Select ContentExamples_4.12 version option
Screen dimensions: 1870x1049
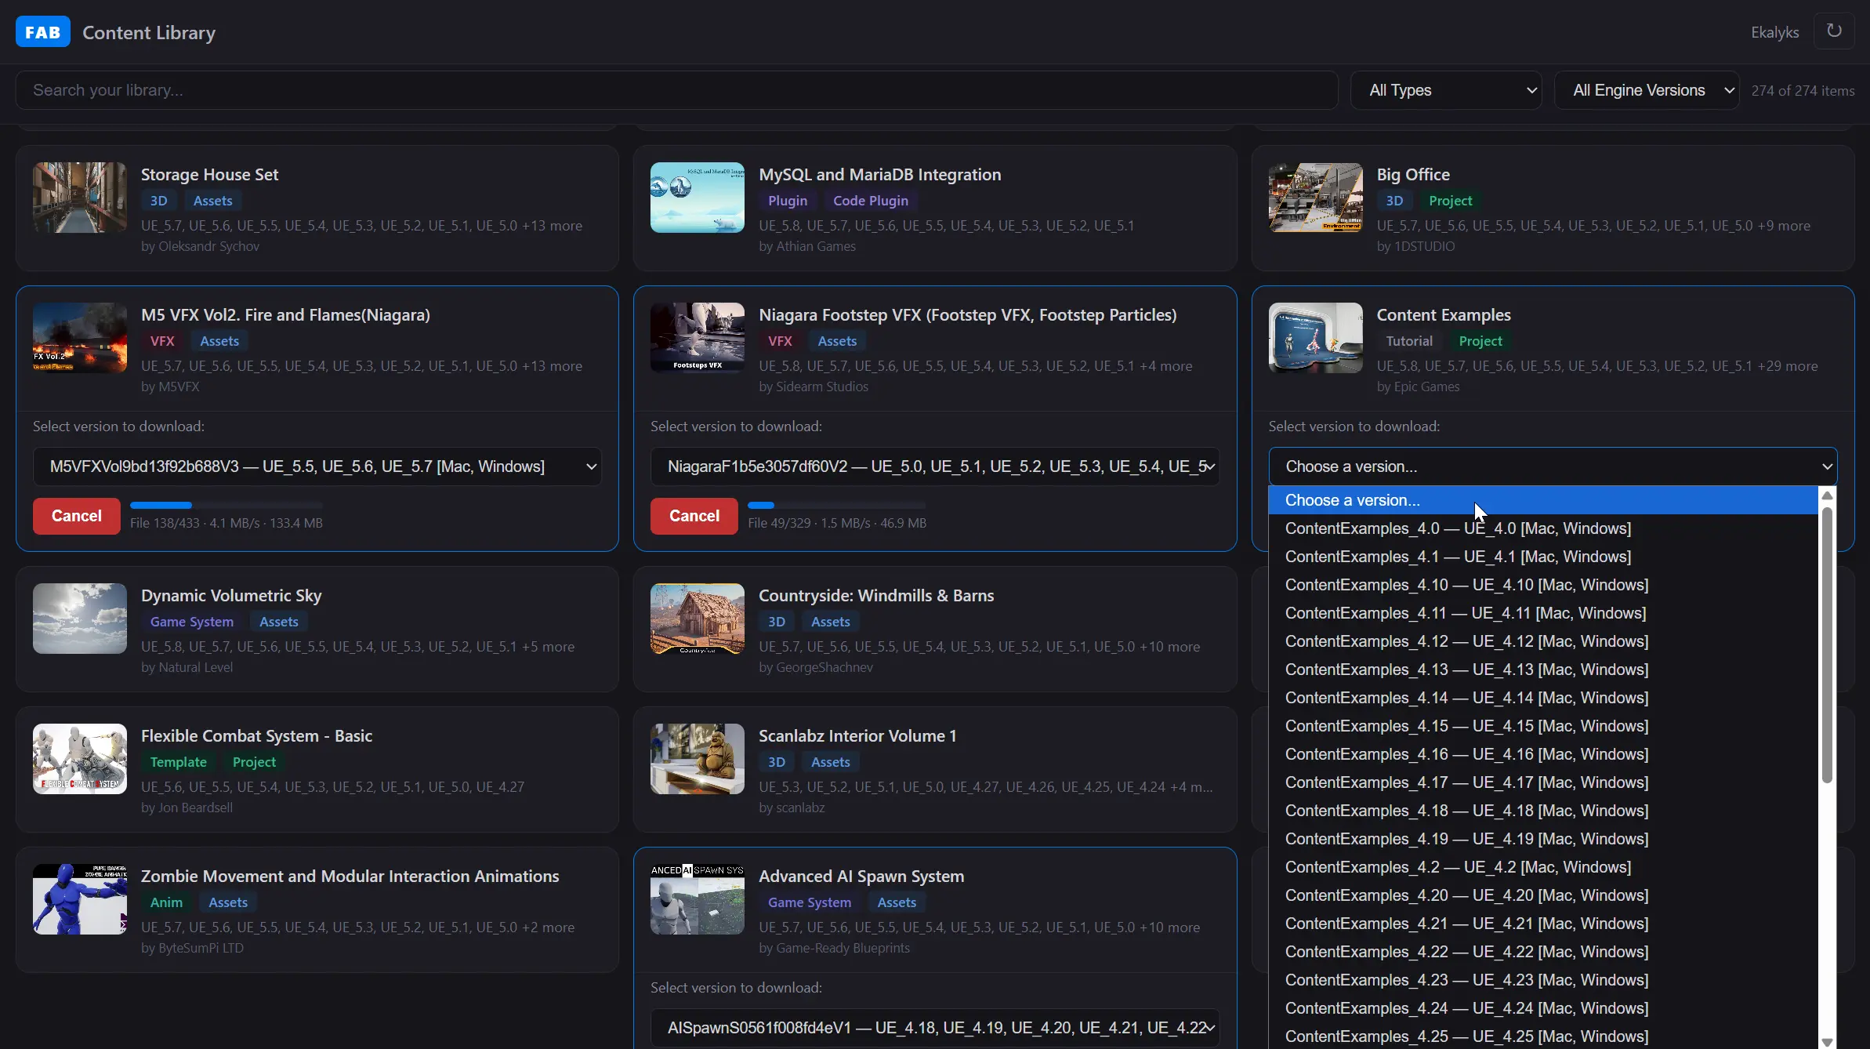click(x=1543, y=641)
